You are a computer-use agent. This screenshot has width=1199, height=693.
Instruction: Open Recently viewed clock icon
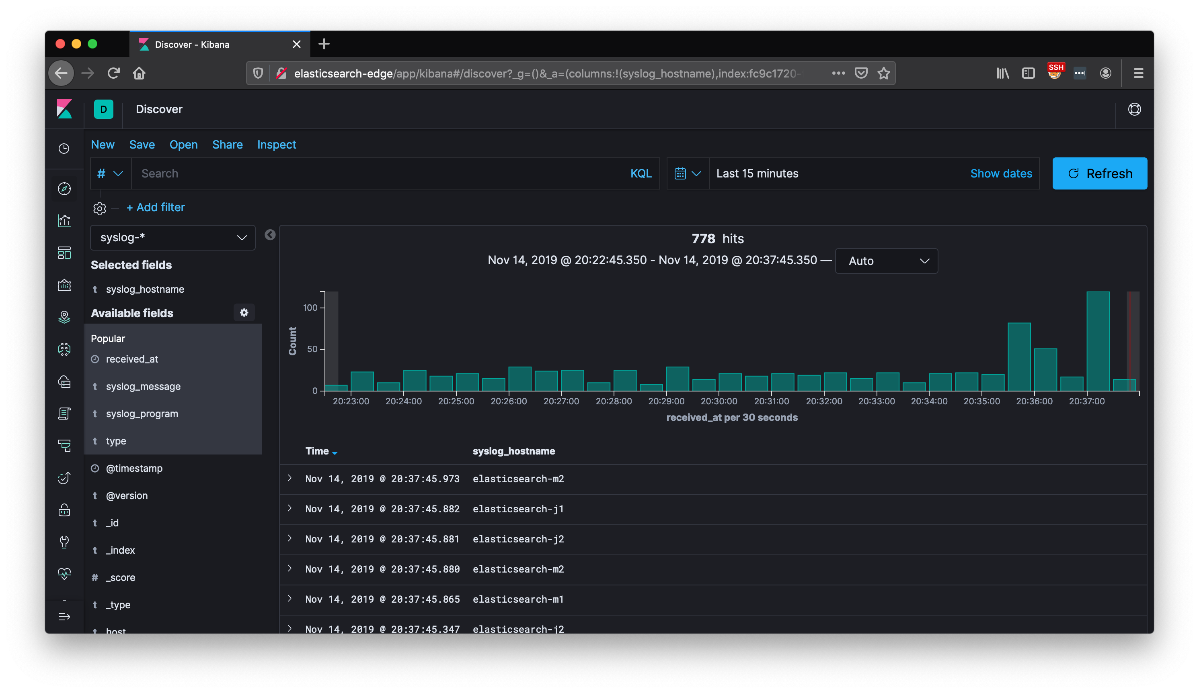[x=64, y=149]
